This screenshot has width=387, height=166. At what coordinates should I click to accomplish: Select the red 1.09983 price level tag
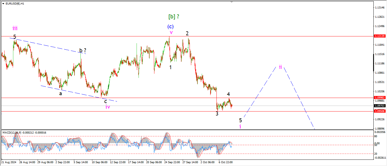tap(379, 98)
